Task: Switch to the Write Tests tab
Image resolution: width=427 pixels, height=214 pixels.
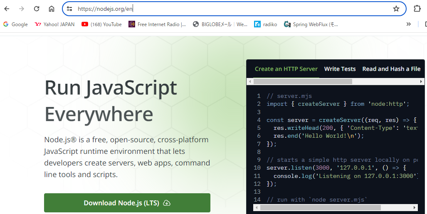Action: 340,69
